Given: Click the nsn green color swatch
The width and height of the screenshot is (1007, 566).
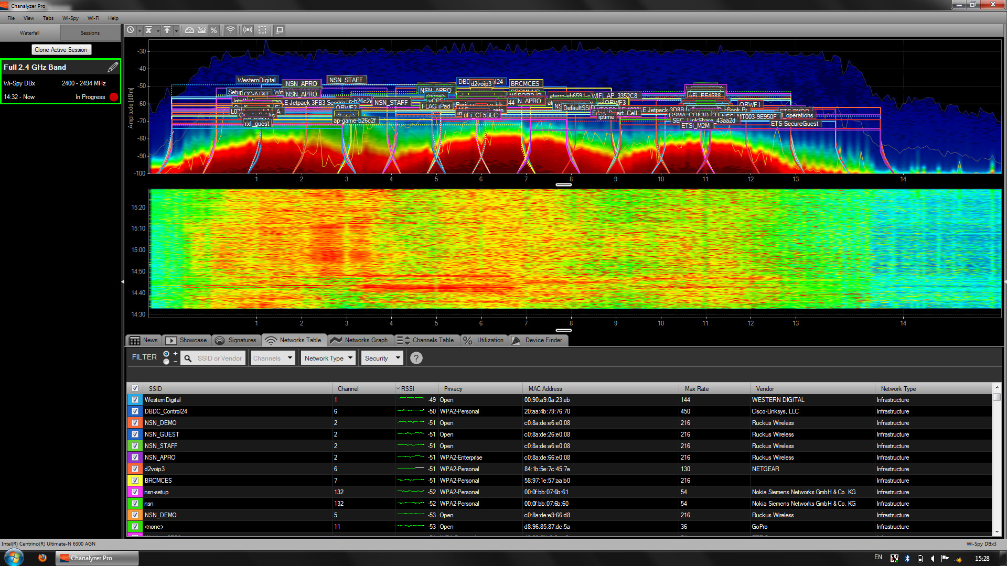Looking at the screenshot, I should [135, 504].
